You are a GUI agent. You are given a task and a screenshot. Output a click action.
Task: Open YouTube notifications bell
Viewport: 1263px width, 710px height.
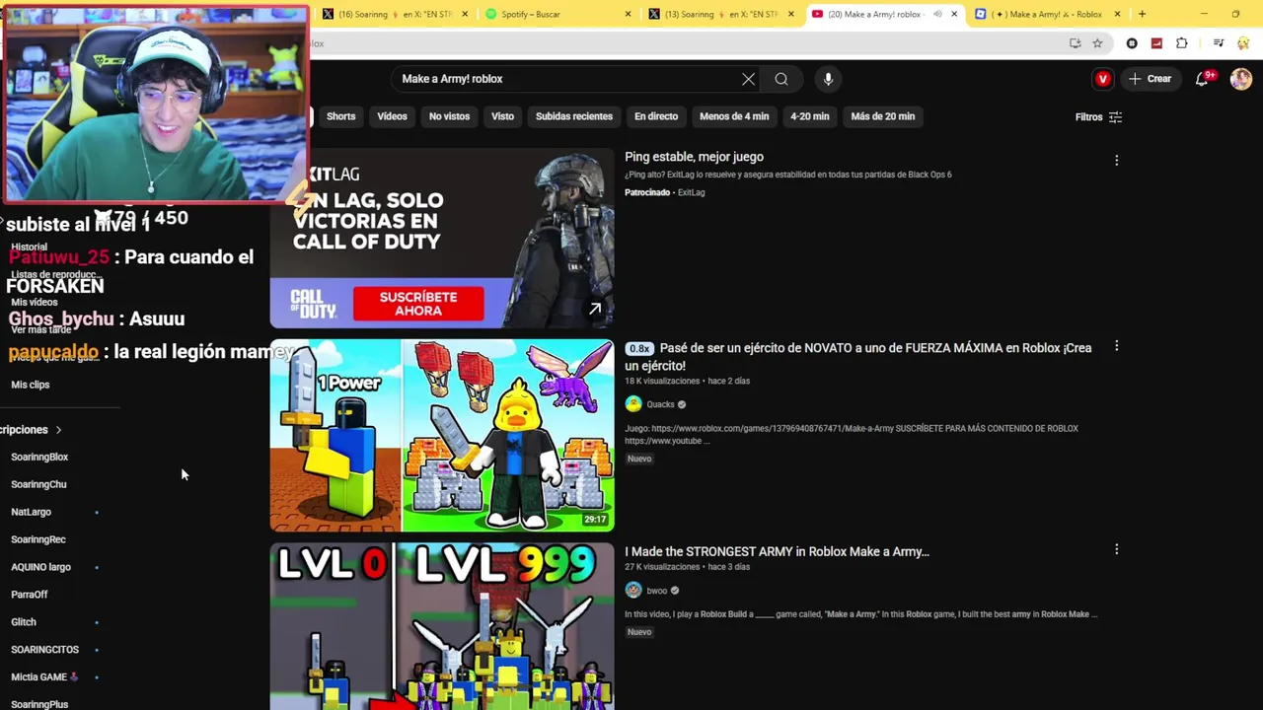coord(1202,79)
